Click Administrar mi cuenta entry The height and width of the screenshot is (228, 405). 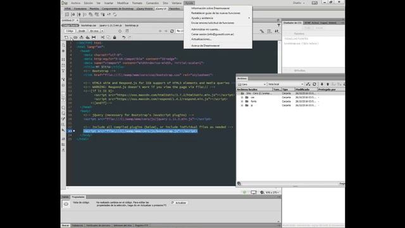205,29
